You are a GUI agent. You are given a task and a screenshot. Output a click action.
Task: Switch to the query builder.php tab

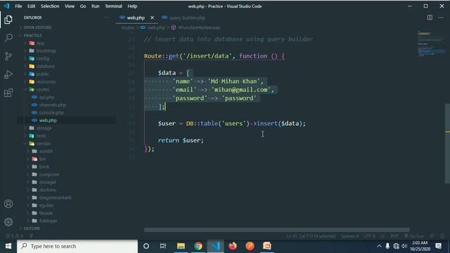[x=187, y=18]
